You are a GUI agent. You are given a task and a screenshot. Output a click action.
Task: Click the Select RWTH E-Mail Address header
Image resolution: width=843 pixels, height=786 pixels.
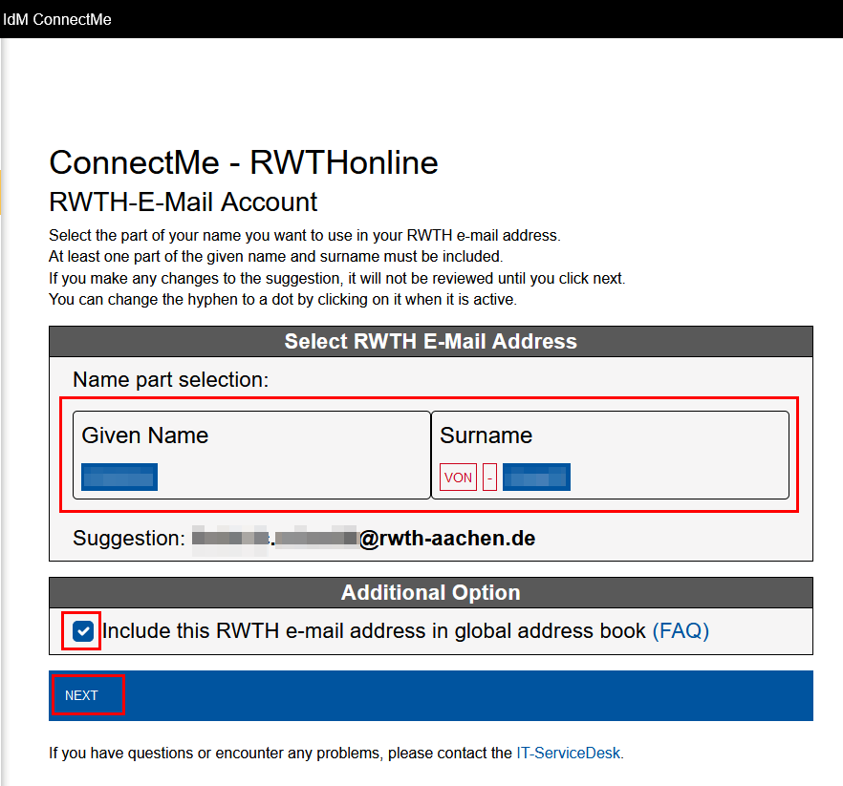point(430,341)
